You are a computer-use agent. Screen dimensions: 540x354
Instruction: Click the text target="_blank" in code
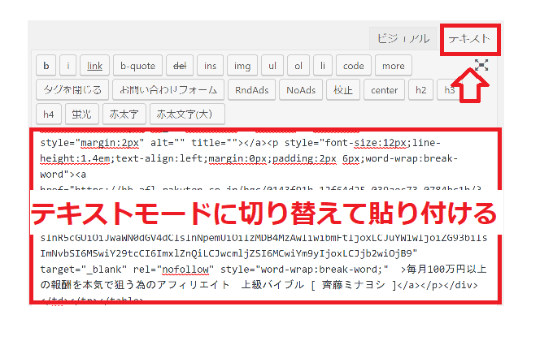click(x=83, y=269)
